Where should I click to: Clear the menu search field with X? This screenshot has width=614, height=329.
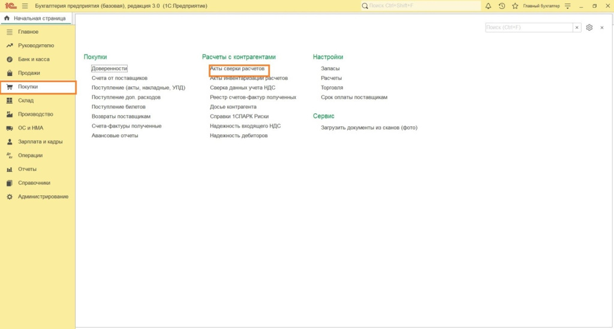point(577,28)
